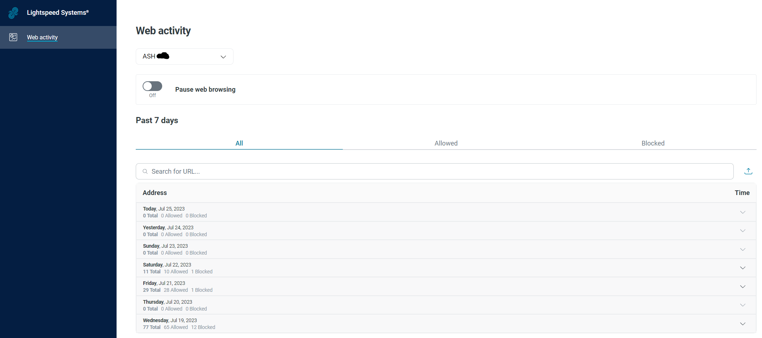Expand Sunday, Jul 23 activity chevron

pos(742,250)
